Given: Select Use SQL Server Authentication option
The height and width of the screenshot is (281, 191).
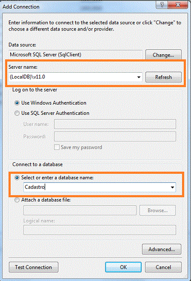Looking at the screenshot, I should pos(17,113).
